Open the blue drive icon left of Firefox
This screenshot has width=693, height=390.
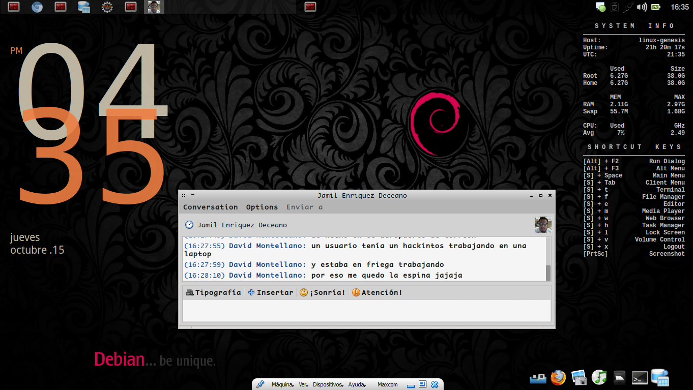(x=538, y=378)
